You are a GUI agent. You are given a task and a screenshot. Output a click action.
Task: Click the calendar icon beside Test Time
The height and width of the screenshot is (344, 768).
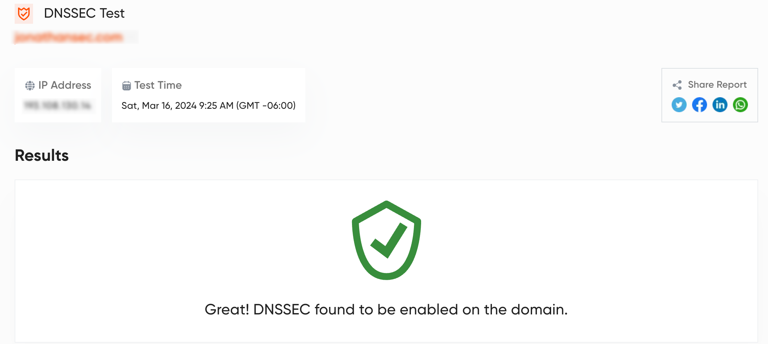click(126, 86)
